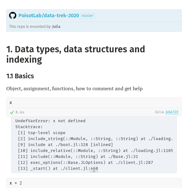Select the master branch badge
This screenshot has width=188, height=188.
(87, 16)
